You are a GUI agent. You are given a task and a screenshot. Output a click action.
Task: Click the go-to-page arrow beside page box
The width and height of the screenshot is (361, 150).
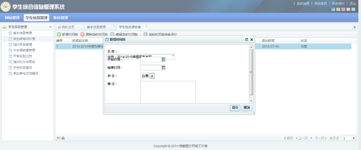tap(354, 138)
